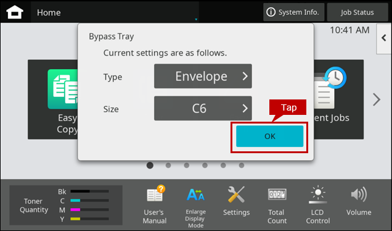Confirm bypass tray settings with OK
The height and width of the screenshot is (231, 392).
click(270, 136)
